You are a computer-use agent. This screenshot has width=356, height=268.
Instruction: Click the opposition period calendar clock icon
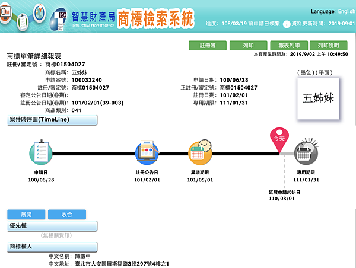(200, 152)
